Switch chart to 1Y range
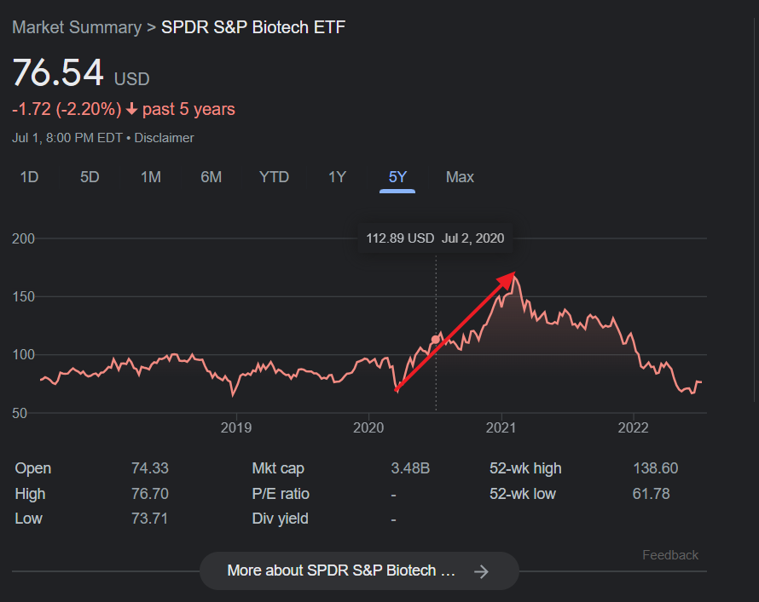The image size is (759, 602). (x=337, y=177)
